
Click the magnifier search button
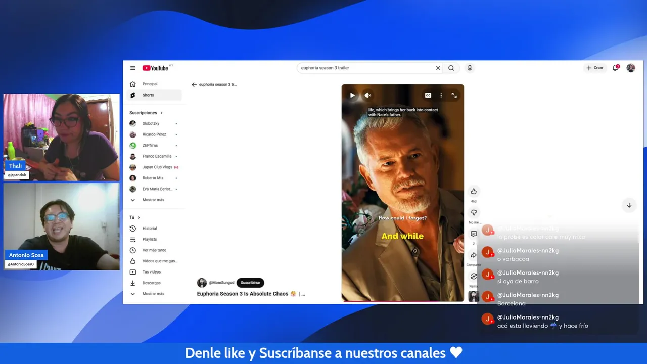[x=451, y=68]
